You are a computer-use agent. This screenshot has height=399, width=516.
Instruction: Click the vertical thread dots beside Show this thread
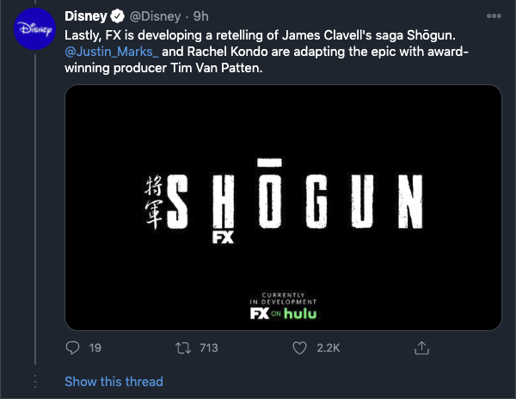pyautogui.click(x=35, y=381)
